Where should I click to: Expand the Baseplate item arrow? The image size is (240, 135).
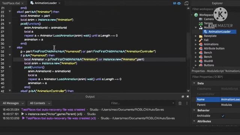196,36
